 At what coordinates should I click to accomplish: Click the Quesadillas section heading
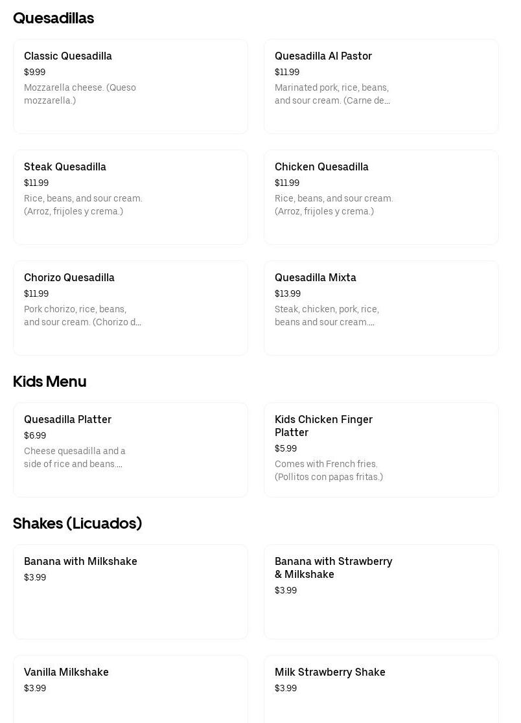54,18
